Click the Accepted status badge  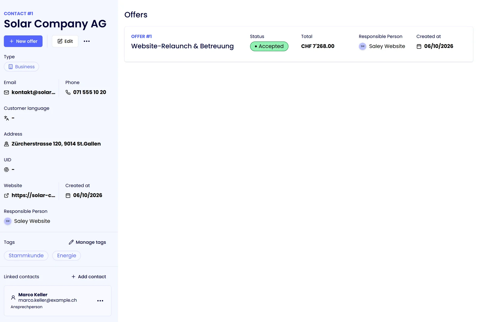click(269, 46)
